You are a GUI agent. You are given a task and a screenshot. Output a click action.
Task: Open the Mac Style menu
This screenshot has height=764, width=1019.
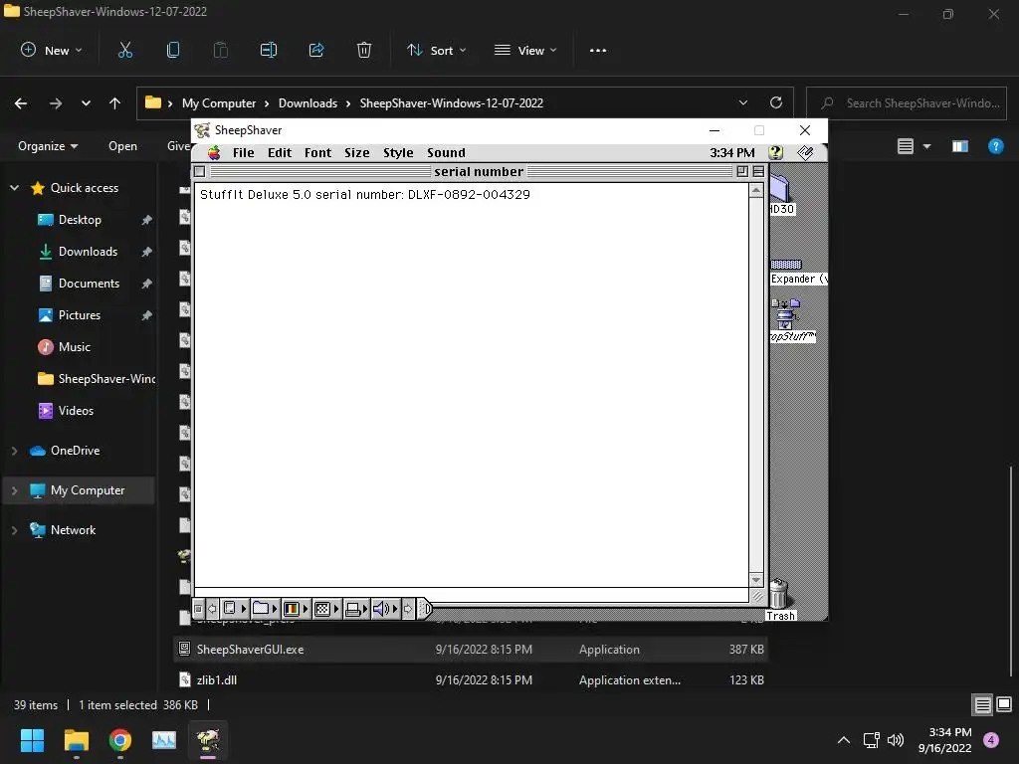(x=398, y=152)
